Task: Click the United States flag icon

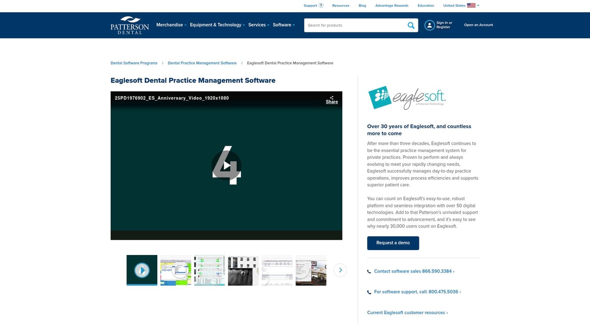Action: click(471, 5)
